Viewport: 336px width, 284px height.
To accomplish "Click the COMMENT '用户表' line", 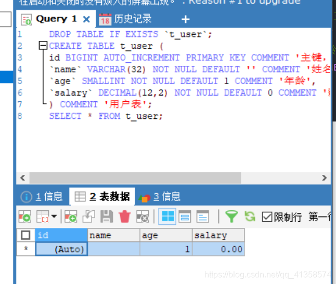I will [x=100, y=104].
